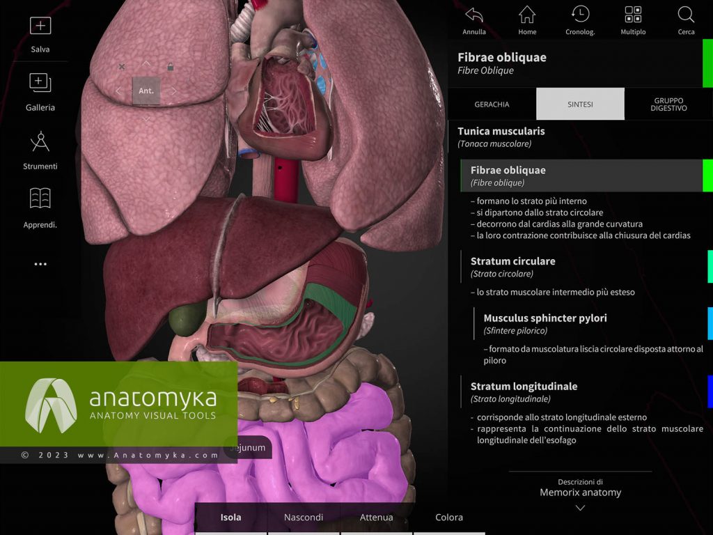Expand the Memorix anatomy descriptions chevron
Viewport: 713px width, 535px height.
pos(579,508)
